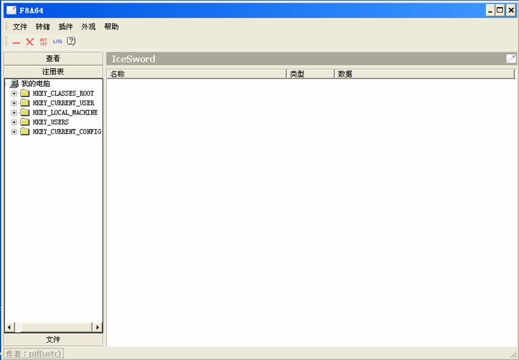This screenshot has height=360, width=519.
Task: Open the 文件 section below the tree
Action: [x=53, y=340]
